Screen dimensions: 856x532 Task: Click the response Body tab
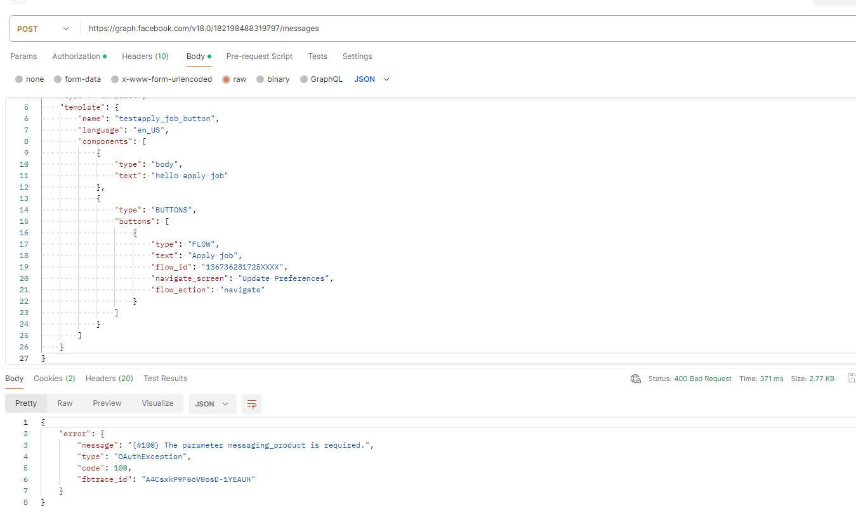point(14,379)
